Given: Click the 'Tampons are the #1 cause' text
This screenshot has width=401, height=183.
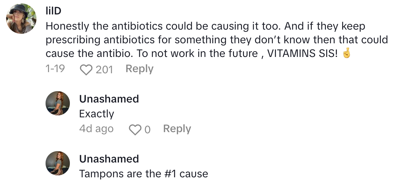Looking at the screenshot, I should coord(144,174).
